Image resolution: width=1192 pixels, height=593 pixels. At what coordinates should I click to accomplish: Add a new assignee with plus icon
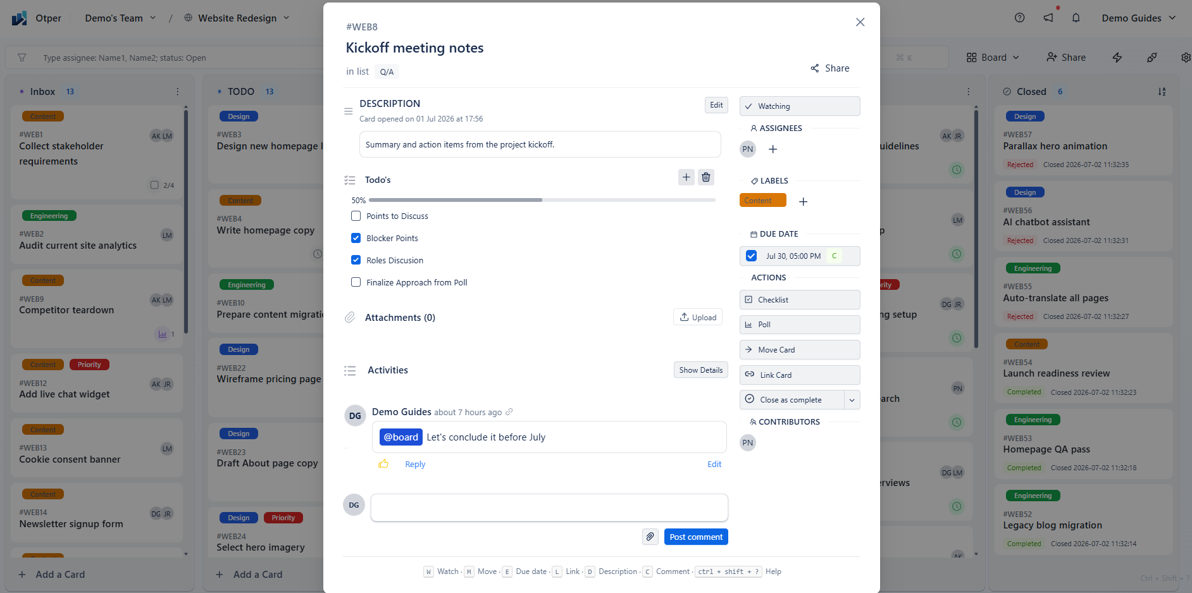pos(773,149)
